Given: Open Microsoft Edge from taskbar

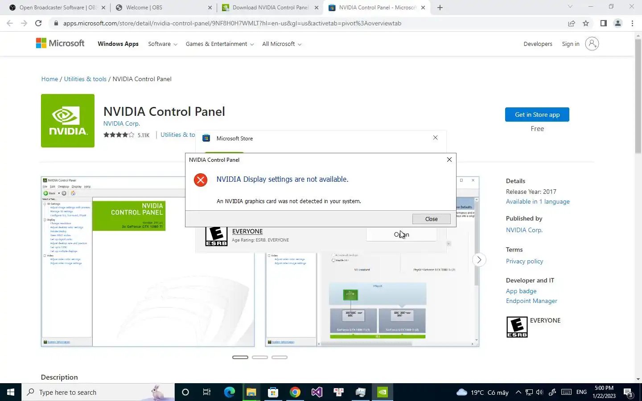Looking at the screenshot, I should pyautogui.click(x=229, y=392).
